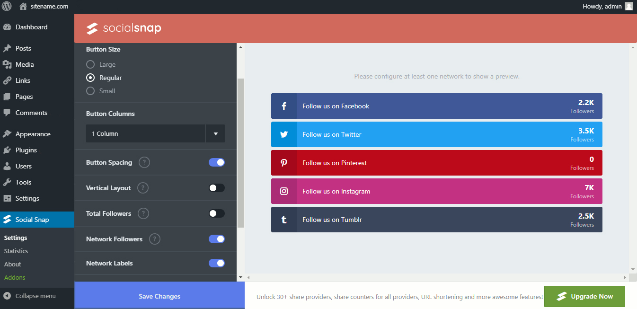
Task: Click preview horizontal scrollbar left arrow
Action: (248, 277)
